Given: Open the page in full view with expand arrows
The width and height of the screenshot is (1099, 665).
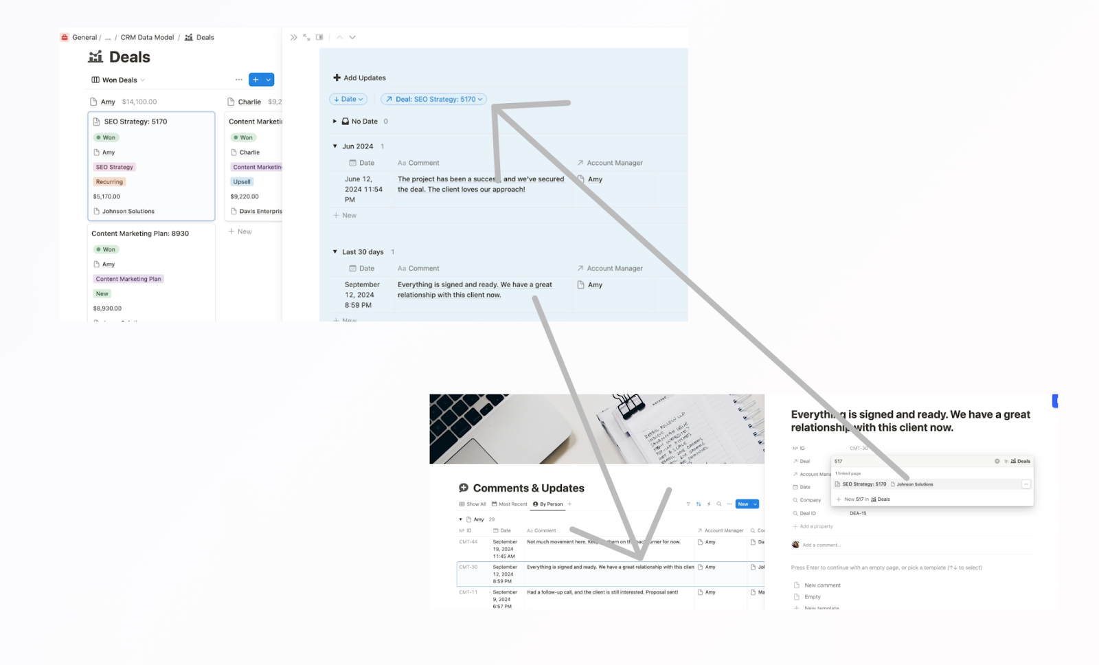Looking at the screenshot, I should pos(306,37).
